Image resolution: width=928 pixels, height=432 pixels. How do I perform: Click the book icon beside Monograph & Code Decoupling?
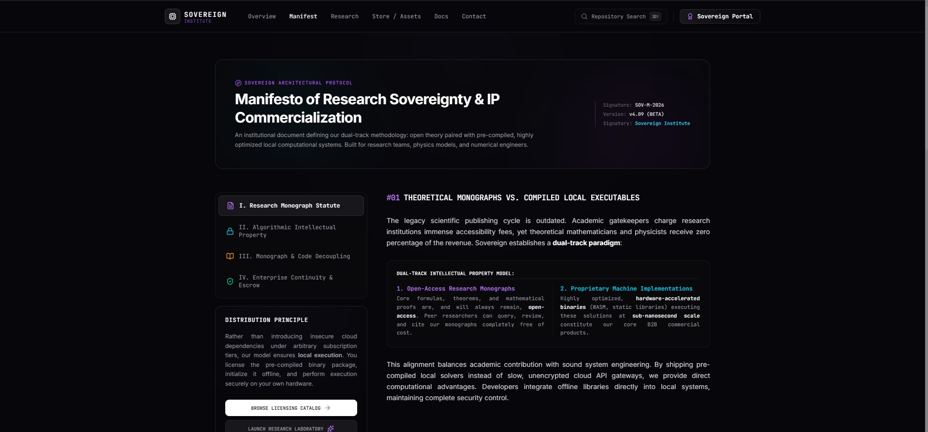(230, 256)
